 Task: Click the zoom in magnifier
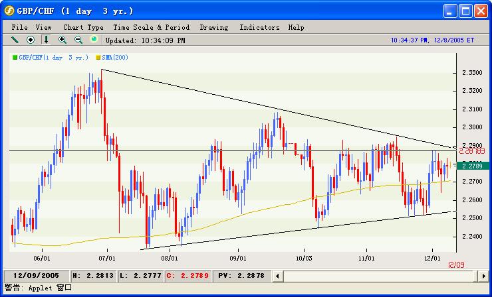pyautogui.click(x=62, y=40)
